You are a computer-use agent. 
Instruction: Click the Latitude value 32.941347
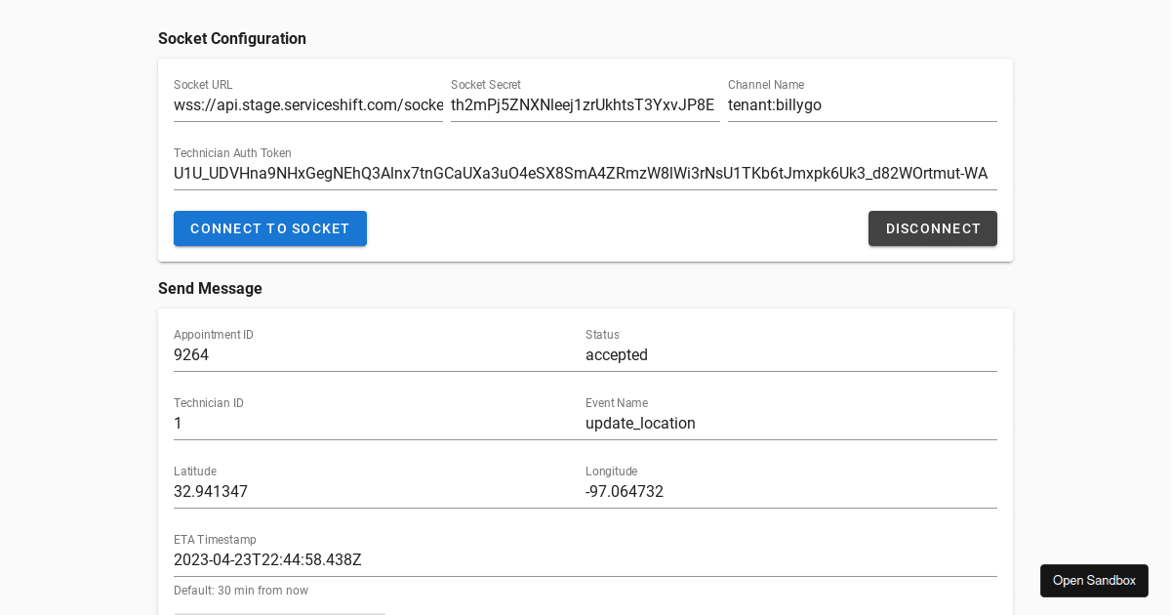211,492
